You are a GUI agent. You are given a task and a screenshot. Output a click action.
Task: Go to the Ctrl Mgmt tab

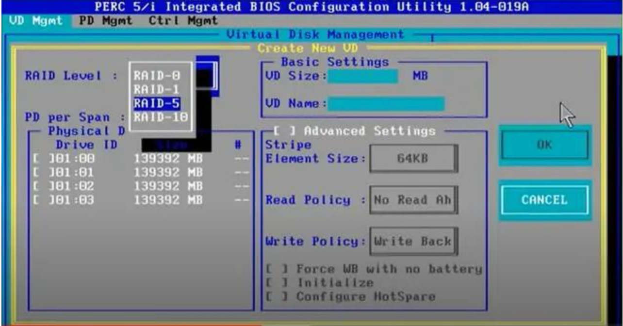pyautogui.click(x=183, y=21)
